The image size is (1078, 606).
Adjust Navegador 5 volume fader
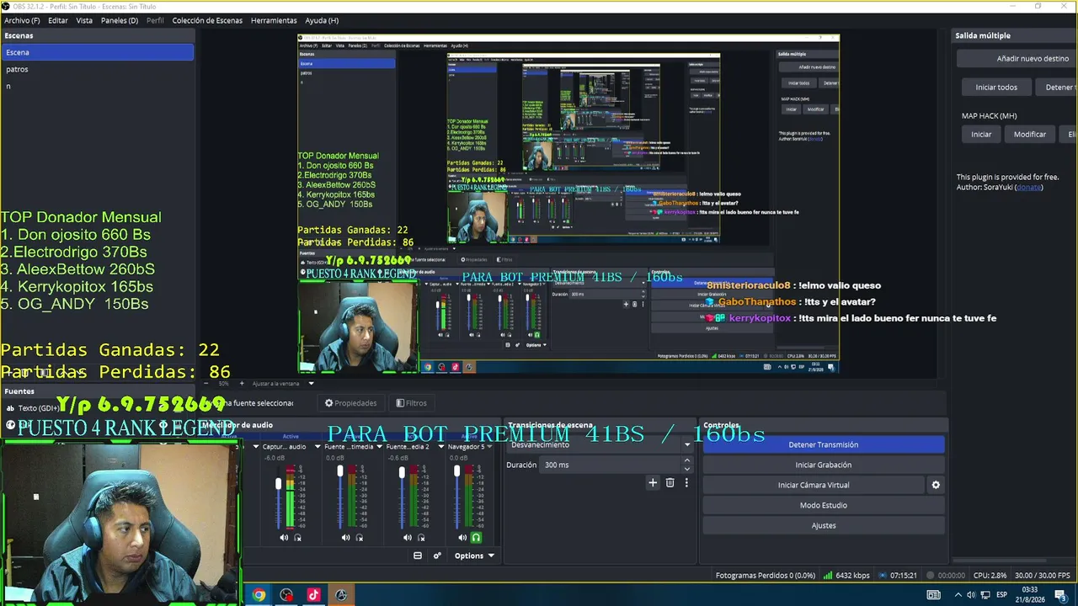click(457, 471)
